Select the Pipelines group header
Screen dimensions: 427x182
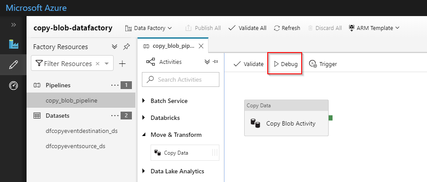tap(58, 85)
